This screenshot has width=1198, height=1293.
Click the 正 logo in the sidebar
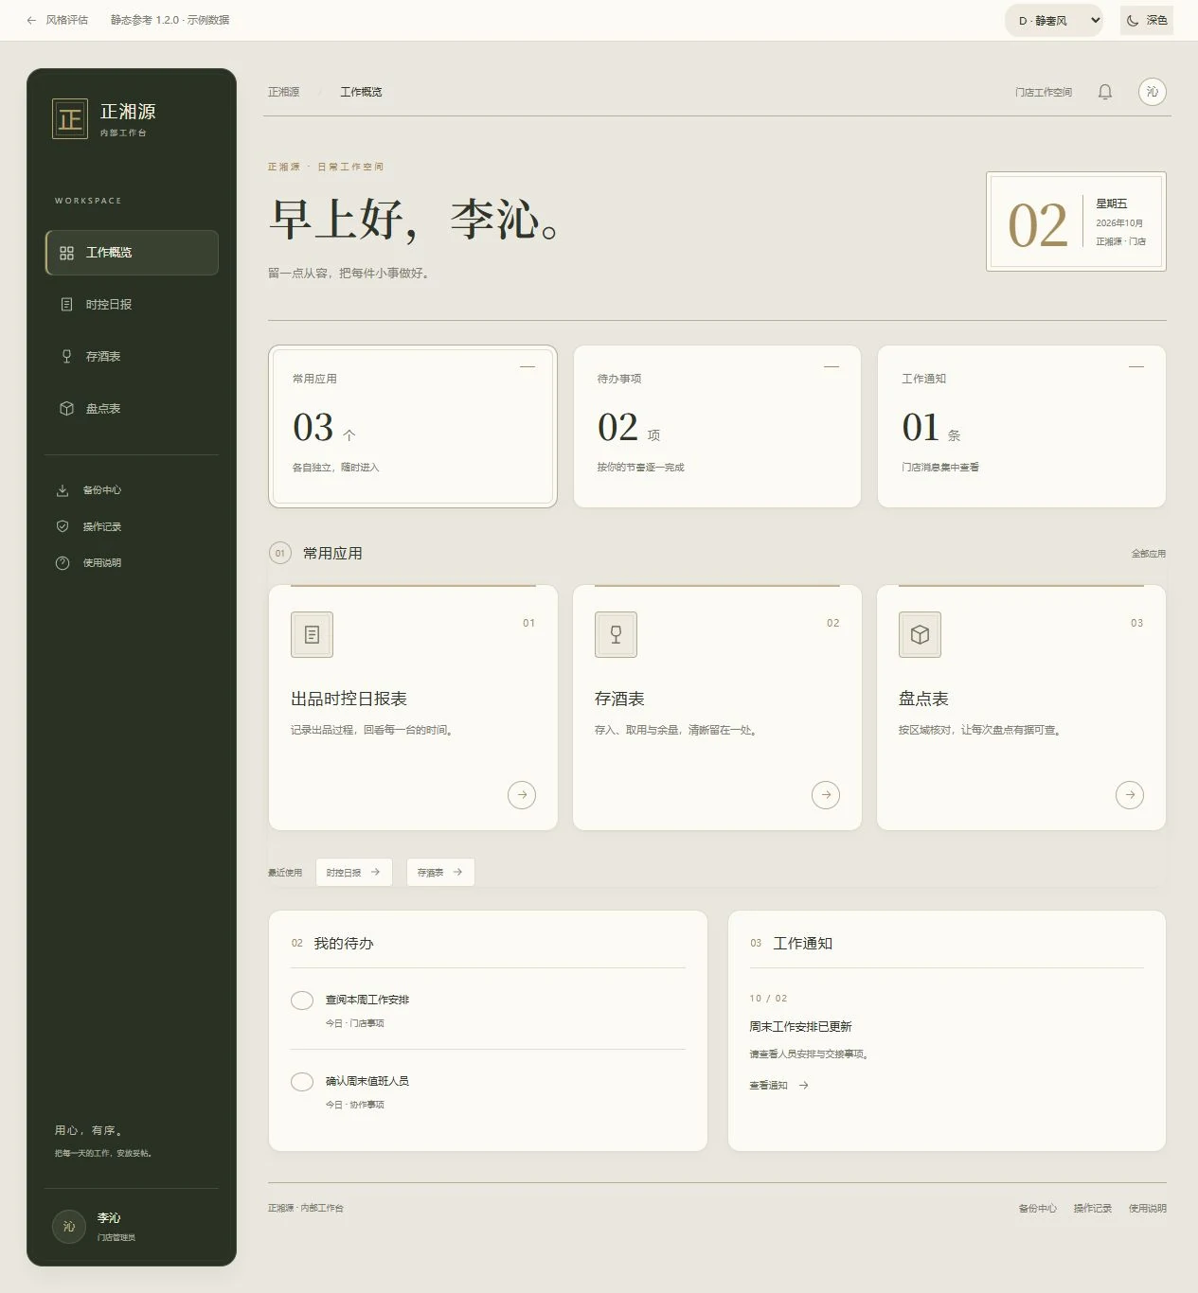(x=70, y=119)
